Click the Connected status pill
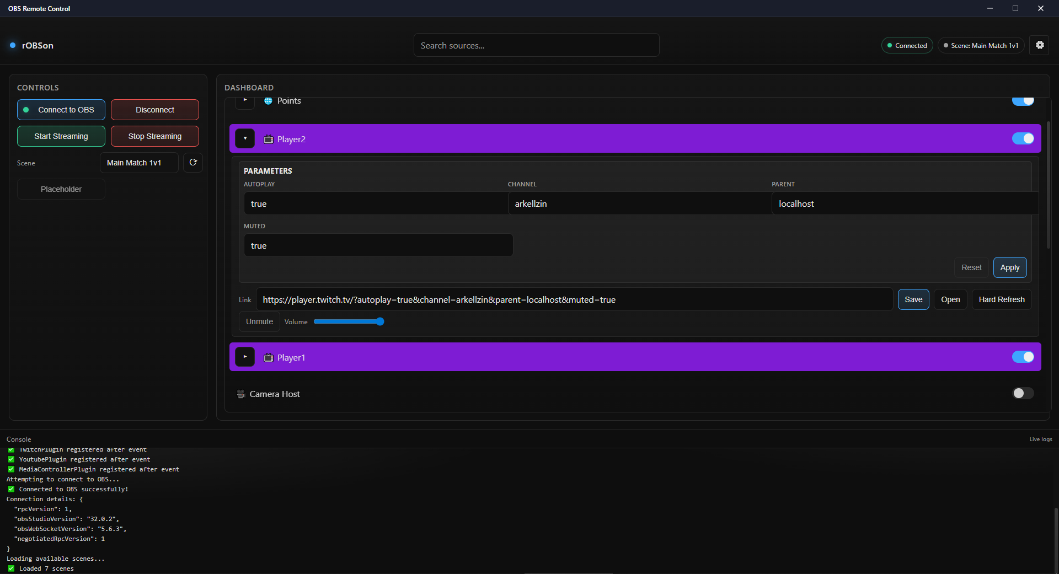This screenshot has height=574, width=1059. point(907,45)
